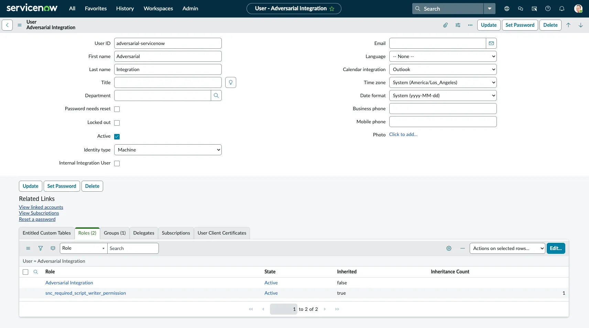Open the application picker icon in the header
Screen dimensions: 589x328
point(534,9)
